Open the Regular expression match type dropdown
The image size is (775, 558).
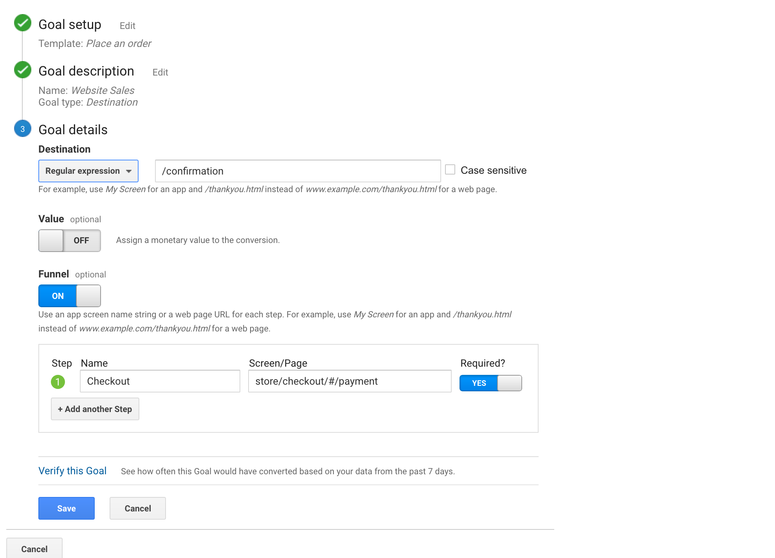88,171
